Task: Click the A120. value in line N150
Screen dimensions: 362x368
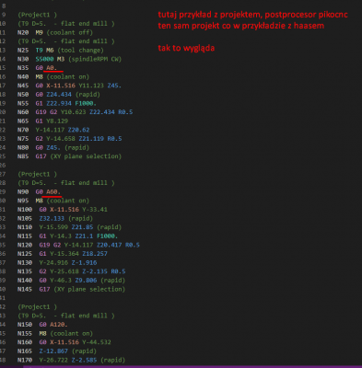Action: (59, 325)
